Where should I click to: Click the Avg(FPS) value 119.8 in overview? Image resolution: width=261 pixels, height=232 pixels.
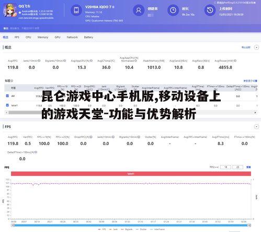coord(13,68)
